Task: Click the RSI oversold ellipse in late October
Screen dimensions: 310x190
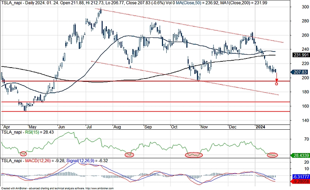Action: click(194, 155)
